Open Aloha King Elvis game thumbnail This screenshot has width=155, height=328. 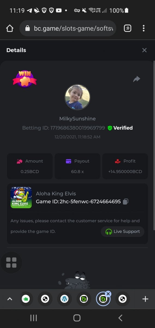pos(21,197)
